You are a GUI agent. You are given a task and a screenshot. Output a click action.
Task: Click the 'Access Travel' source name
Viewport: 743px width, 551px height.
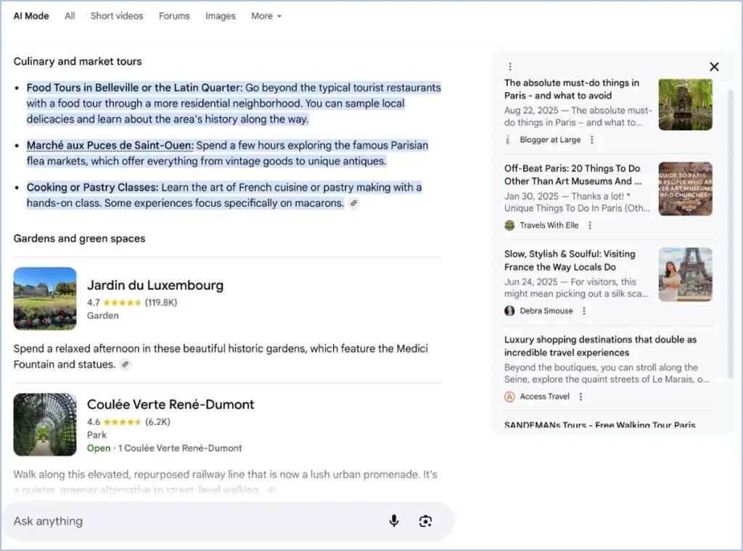click(544, 397)
